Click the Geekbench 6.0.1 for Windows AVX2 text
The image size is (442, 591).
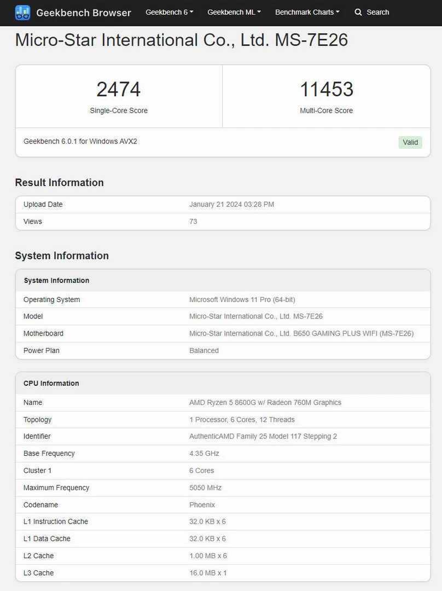pyautogui.click(x=80, y=141)
